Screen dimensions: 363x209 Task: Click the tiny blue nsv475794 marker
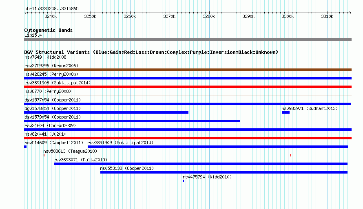[184, 181]
